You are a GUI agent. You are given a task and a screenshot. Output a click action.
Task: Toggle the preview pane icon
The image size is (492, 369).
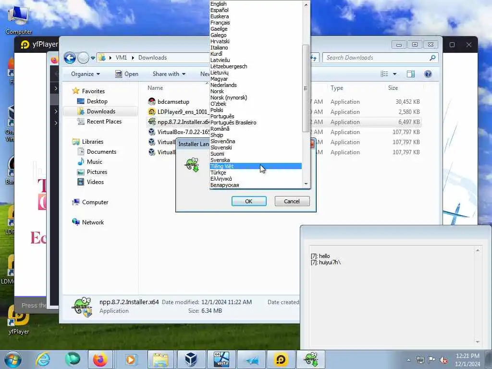(x=411, y=74)
